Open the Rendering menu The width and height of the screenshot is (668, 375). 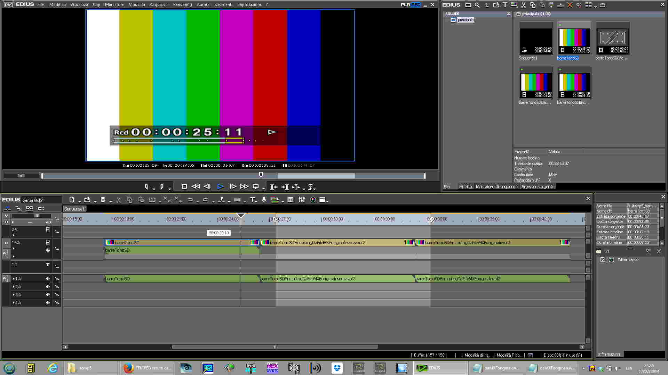(x=182, y=5)
